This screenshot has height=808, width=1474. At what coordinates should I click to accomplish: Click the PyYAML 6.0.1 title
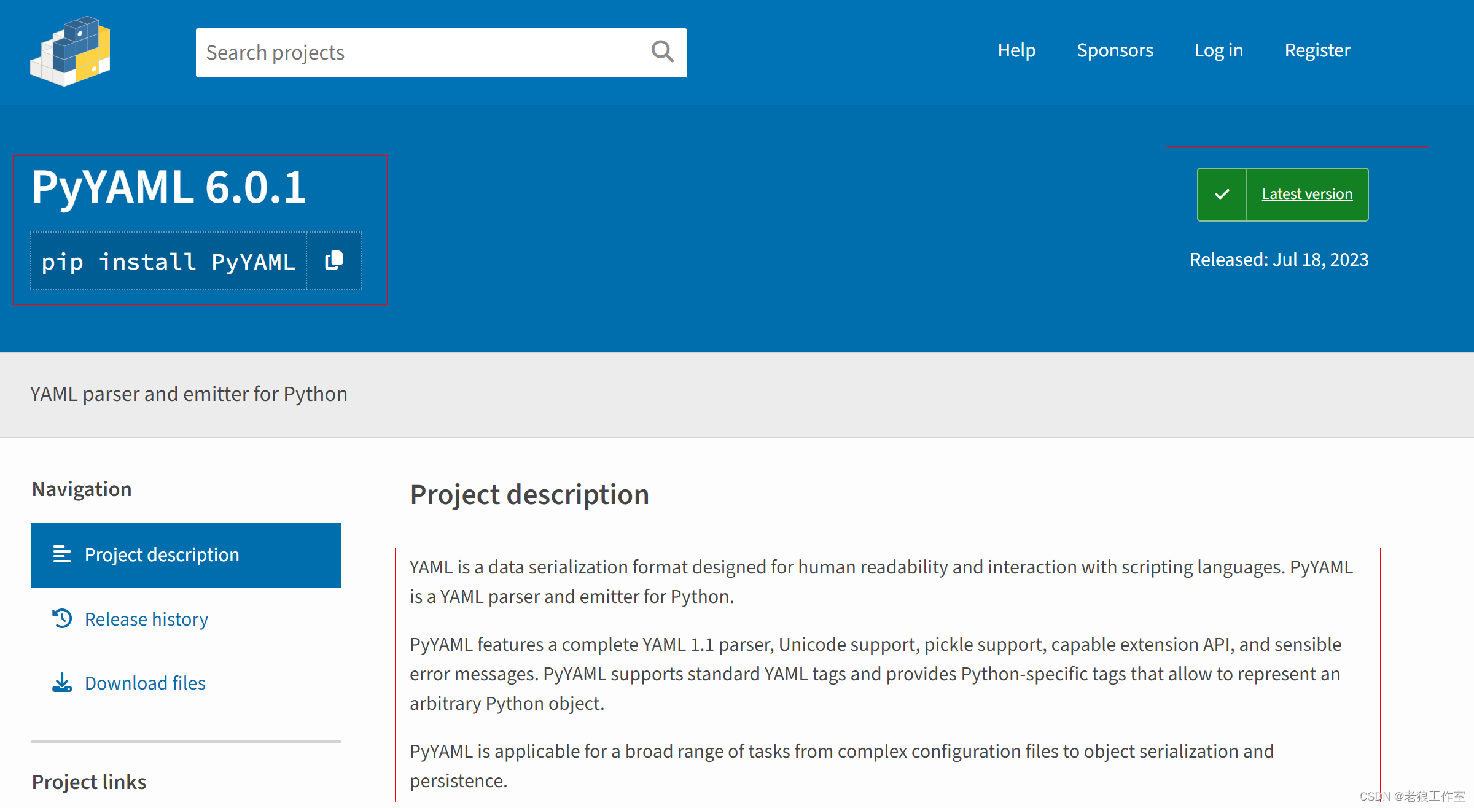coord(168,187)
